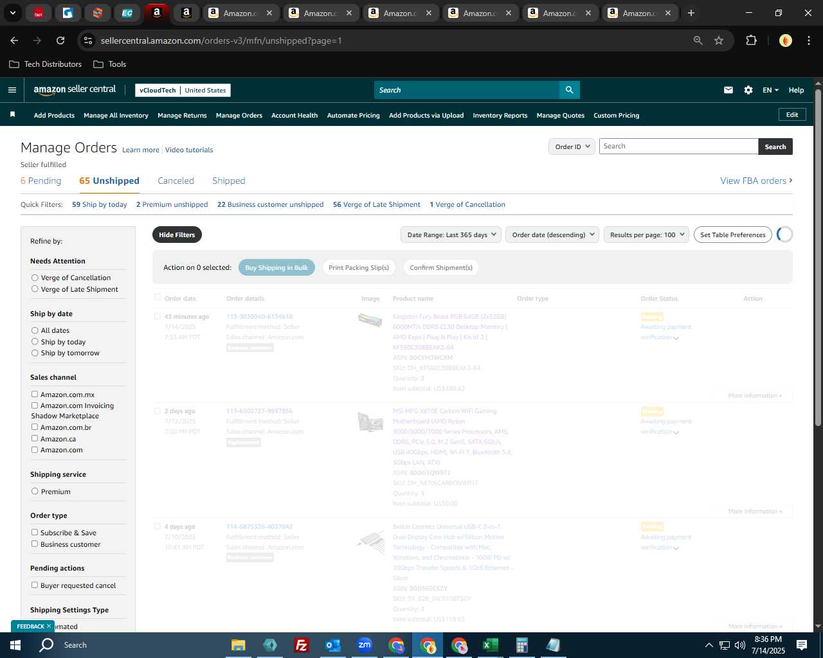823x658 pixels.
Task: Open FileZilla from the taskbar
Action: 301,645
